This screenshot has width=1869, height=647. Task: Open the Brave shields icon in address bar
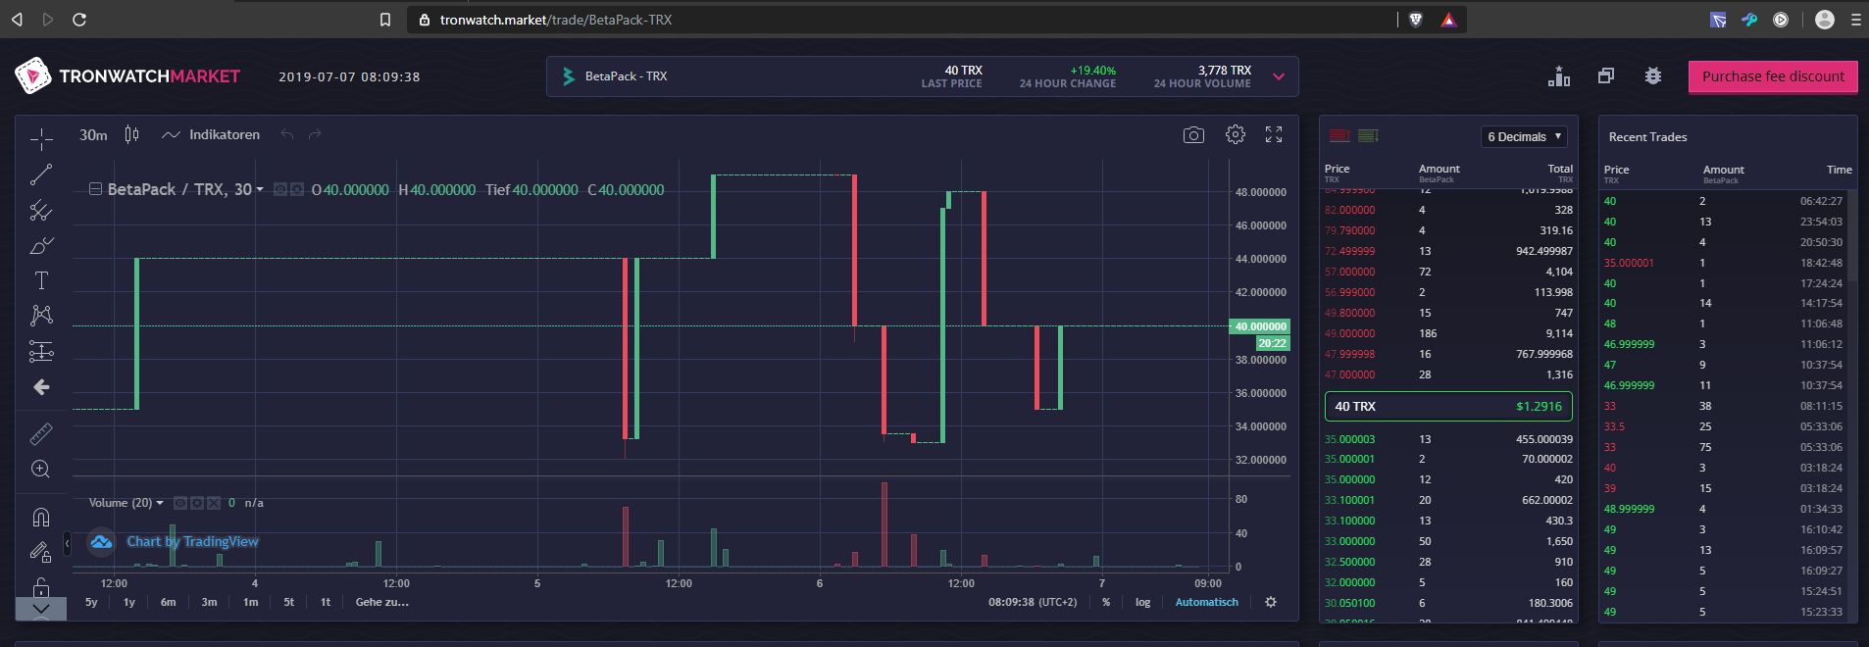pyautogui.click(x=1416, y=20)
